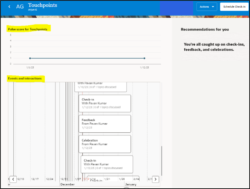Screen dimensions: 250x189
Task: Open the Celebration from Pavan Kumar card
Action: (x=105, y=144)
